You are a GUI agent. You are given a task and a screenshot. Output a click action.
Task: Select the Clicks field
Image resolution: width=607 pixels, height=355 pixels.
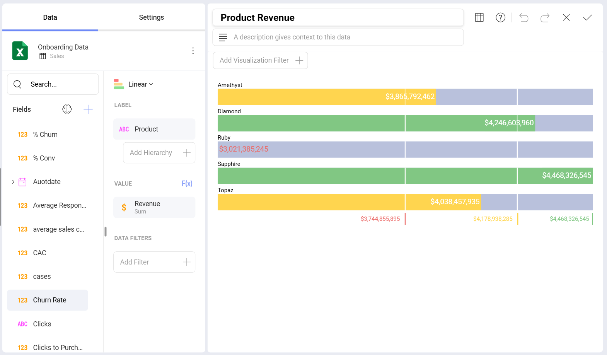[x=48, y=324]
